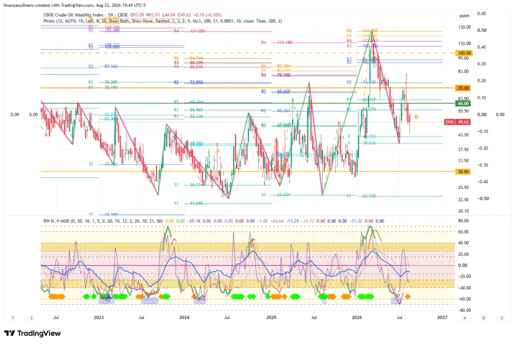The image size is (515, 344).
Task: Click the close value C49.62 in header
Action: [184, 15]
